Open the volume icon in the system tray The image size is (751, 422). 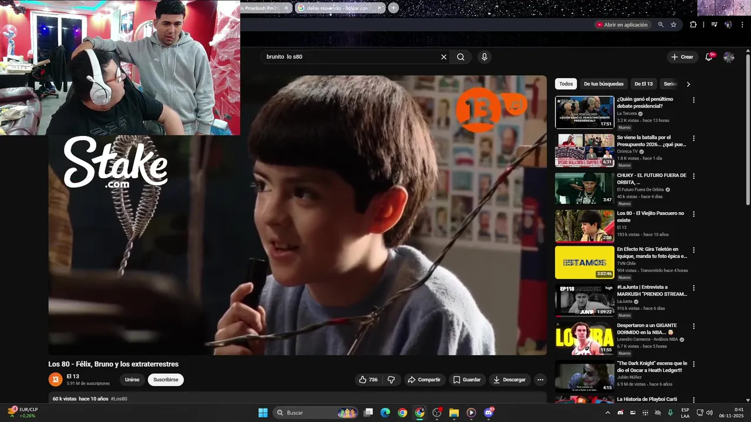[708, 413]
